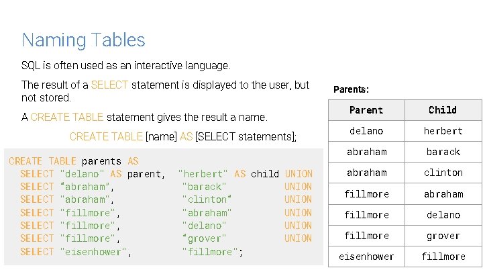Click the "barack" cell in the table
The height and width of the screenshot is (272, 483).
pyautogui.click(x=443, y=152)
